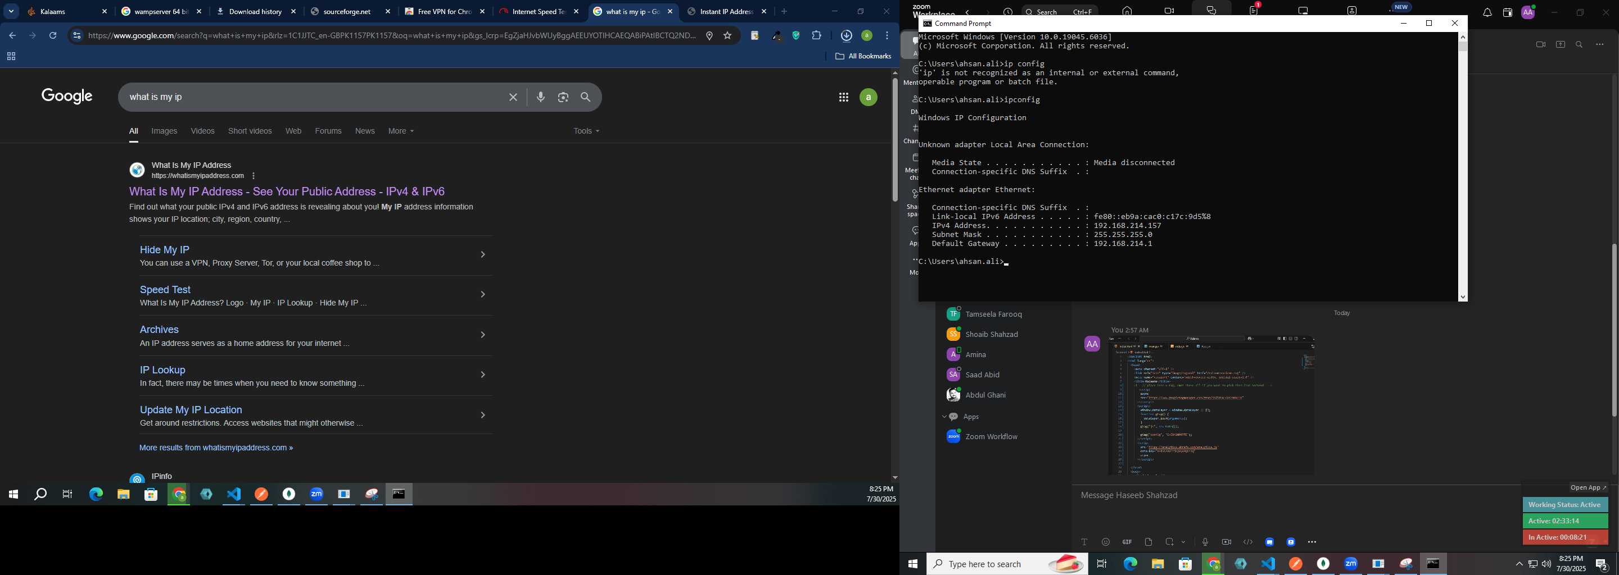1619x575 pixels.
Task: Click color picker extension icon in Chrome
Action: pyautogui.click(x=777, y=36)
